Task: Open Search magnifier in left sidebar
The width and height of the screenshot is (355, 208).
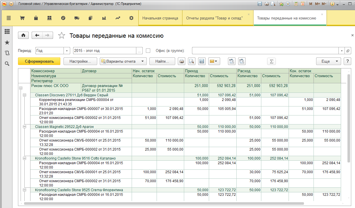Action: [7, 64]
